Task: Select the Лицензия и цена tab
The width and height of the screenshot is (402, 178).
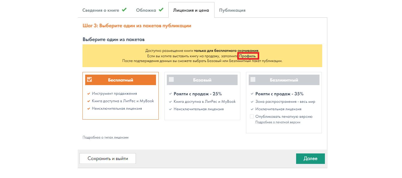Action: (191, 10)
